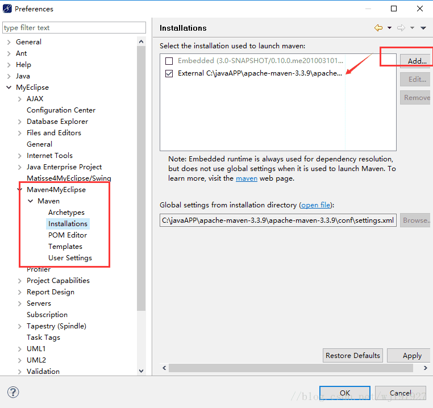Select Task Tags tree item
This screenshot has width=433, height=408.
43,338
